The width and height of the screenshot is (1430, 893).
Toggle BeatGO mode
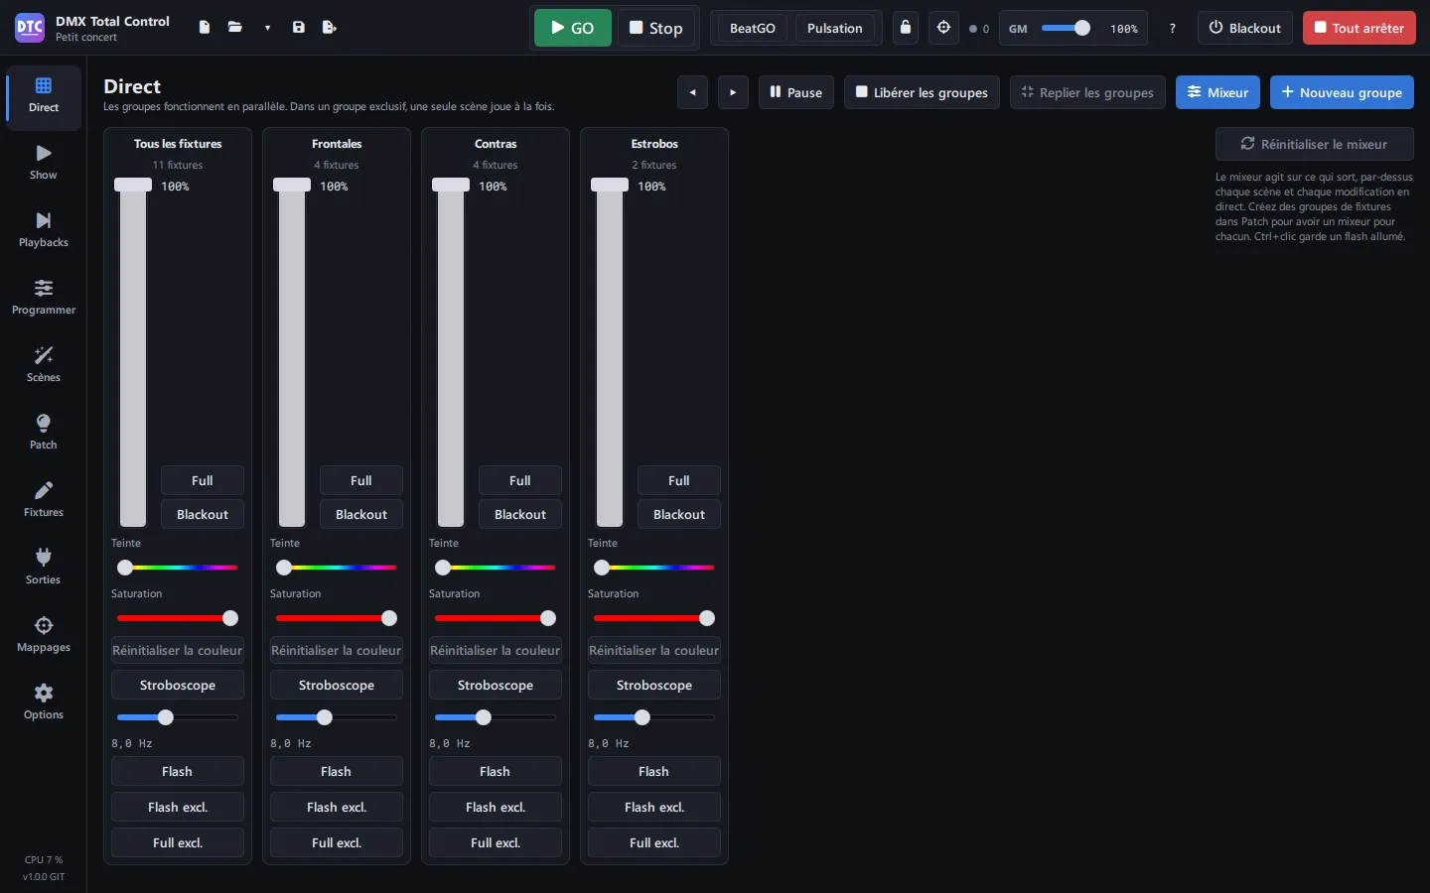tap(753, 28)
